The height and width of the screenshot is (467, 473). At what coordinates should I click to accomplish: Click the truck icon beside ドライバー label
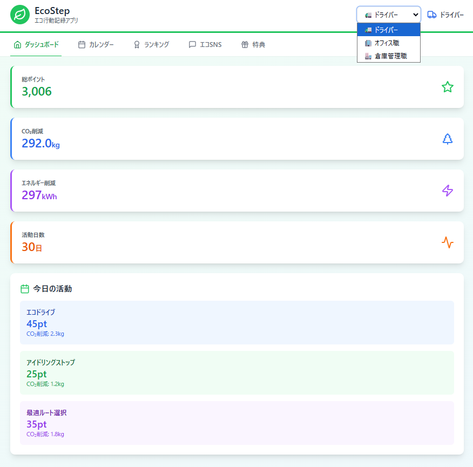point(431,15)
